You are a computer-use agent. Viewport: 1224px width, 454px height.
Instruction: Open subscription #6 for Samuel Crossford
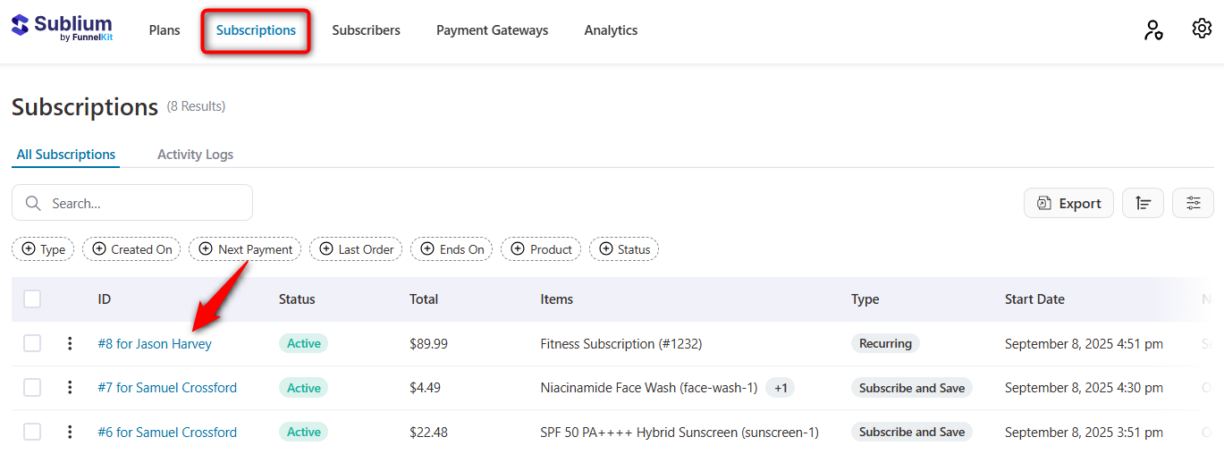(167, 432)
